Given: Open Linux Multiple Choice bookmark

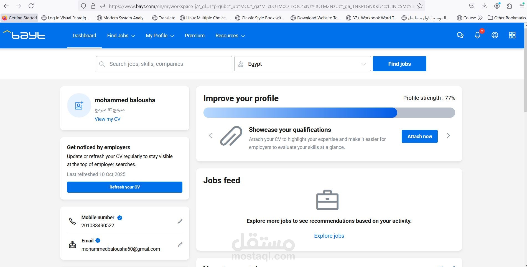Looking at the screenshot, I should (205, 18).
